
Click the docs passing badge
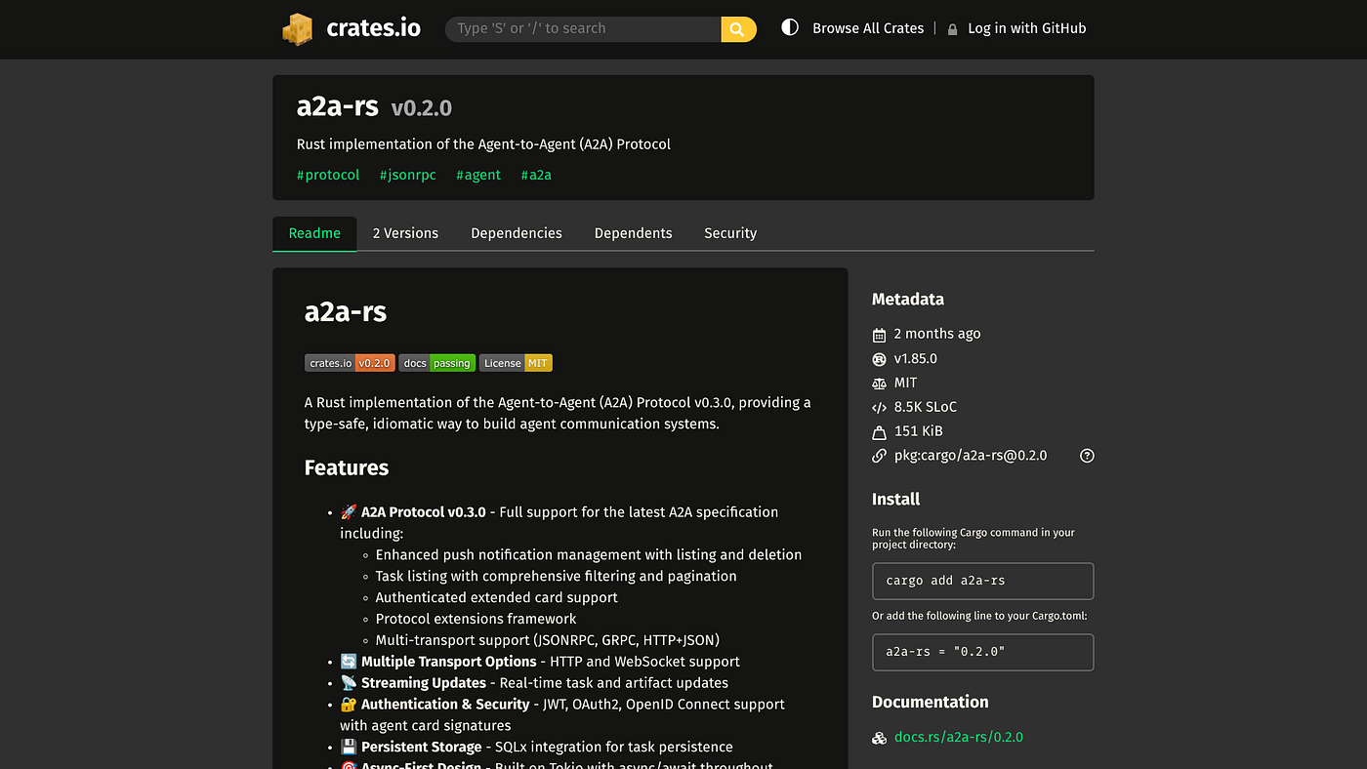pyautogui.click(x=436, y=363)
